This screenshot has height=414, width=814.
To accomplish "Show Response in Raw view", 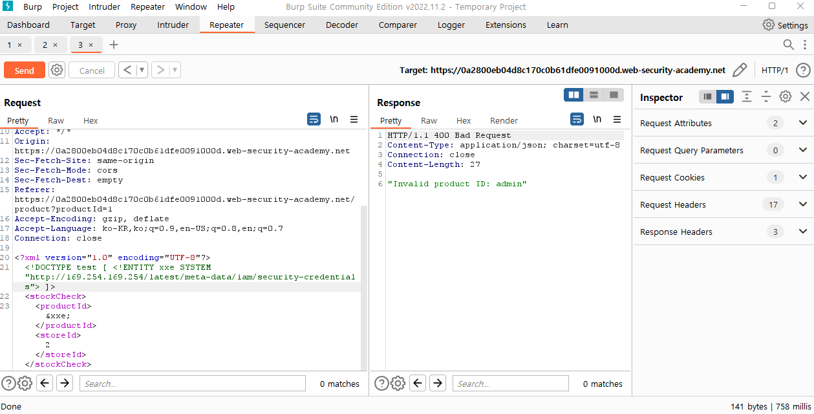I will click(429, 120).
